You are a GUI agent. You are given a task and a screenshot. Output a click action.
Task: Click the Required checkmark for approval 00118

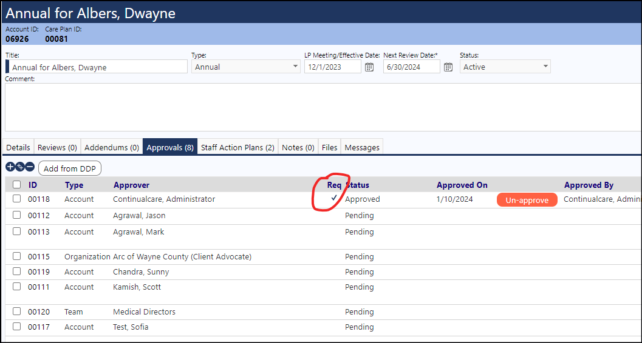click(335, 198)
